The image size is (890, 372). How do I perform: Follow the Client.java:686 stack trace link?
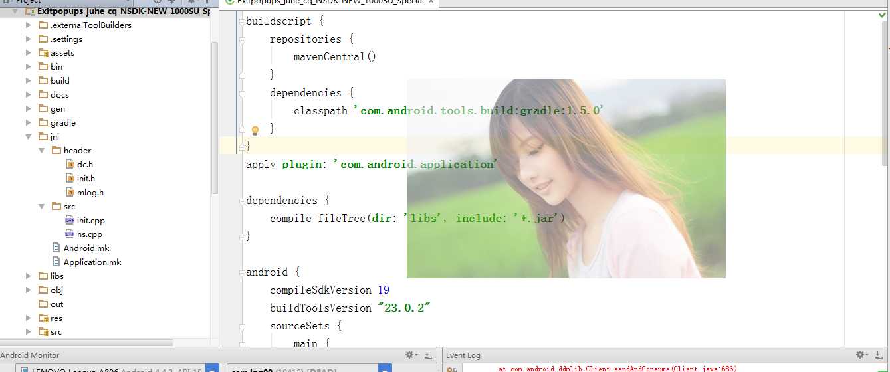tap(704, 368)
